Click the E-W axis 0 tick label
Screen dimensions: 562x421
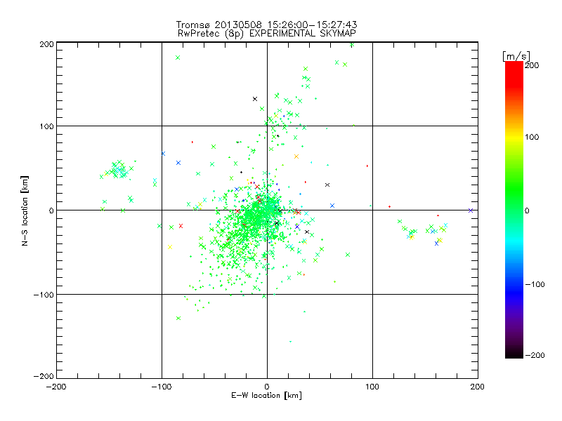point(267,387)
